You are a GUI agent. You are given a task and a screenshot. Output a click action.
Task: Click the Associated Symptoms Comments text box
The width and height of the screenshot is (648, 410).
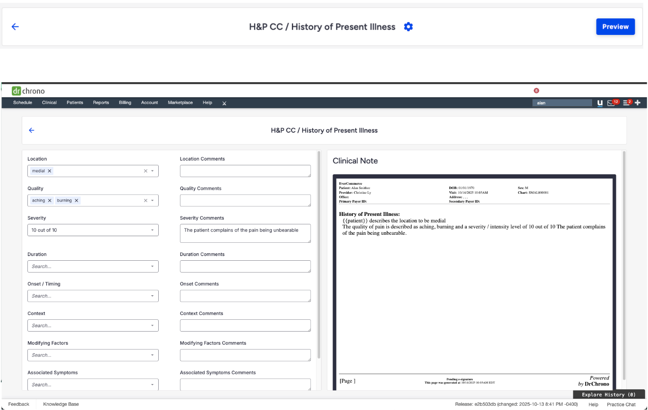click(x=245, y=384)
